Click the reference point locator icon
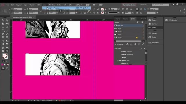 tap(5, 11)
